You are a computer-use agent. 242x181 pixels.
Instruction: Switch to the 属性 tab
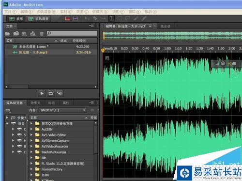(66, 103)
